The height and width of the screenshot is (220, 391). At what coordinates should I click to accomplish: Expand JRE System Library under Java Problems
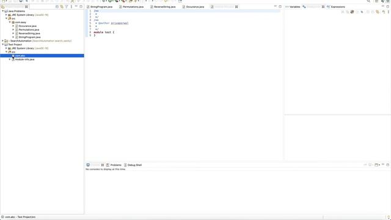pos(6,15)
